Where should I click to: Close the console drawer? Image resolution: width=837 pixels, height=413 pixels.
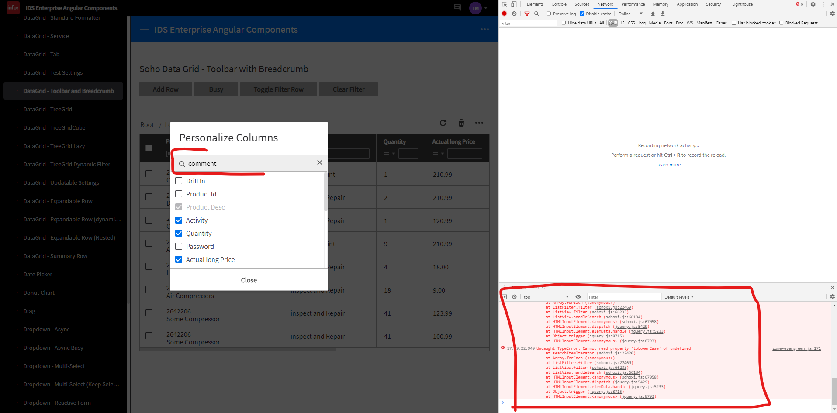832,287
